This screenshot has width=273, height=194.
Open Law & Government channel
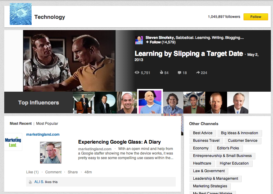209,171
